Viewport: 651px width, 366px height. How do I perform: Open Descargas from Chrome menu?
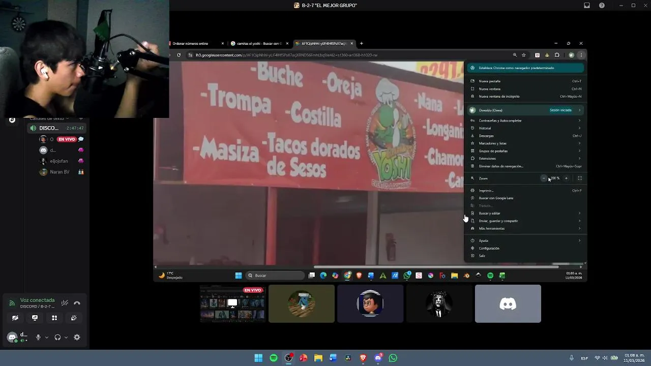526,136
